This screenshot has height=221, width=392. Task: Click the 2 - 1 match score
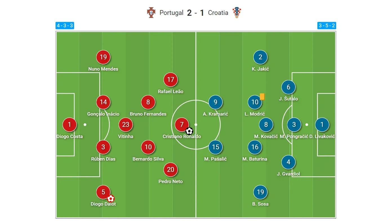[195, 13]
